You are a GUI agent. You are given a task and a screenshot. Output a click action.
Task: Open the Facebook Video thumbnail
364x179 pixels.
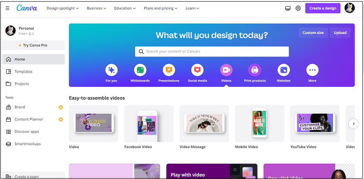pyautogui.click(x=149, y=123)
